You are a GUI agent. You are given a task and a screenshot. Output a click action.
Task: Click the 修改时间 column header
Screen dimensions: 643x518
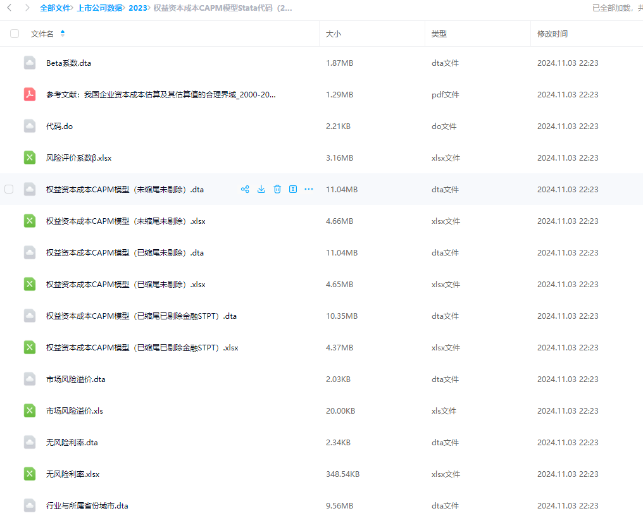tap(552, 34)
